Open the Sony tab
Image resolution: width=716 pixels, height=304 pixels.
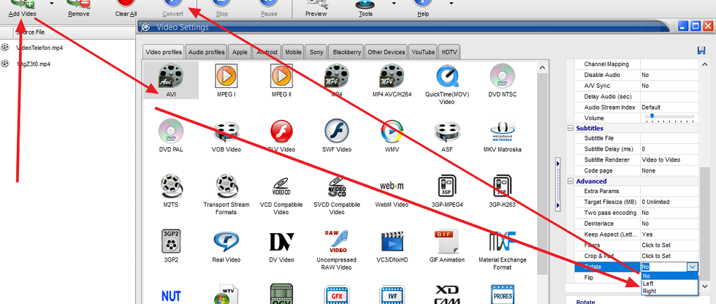tap(317, 52)
